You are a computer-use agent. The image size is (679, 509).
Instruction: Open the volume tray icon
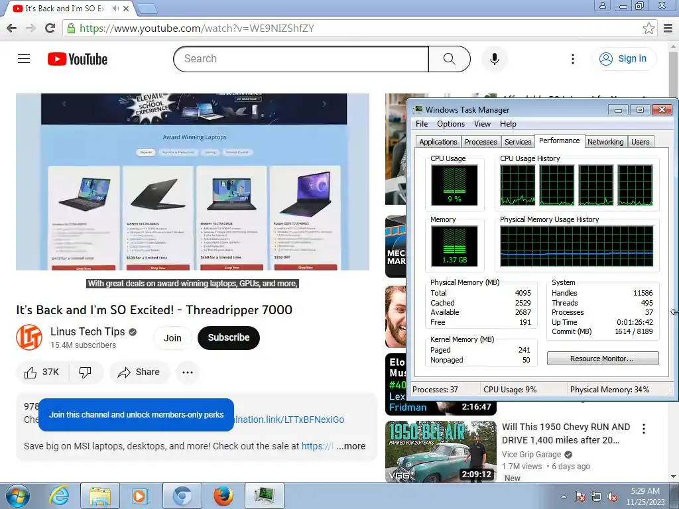point(612,496)
